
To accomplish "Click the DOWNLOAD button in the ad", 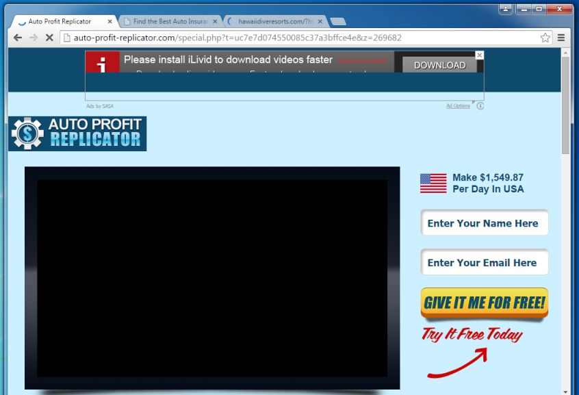I will point(439,65).
